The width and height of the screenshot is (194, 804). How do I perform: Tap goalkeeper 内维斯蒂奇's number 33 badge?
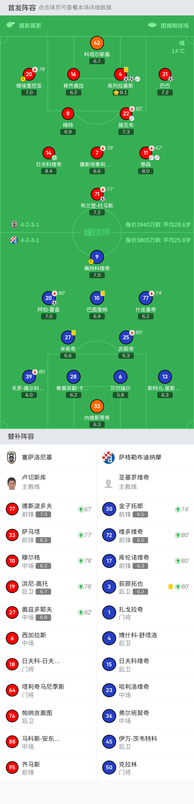tap(97, 406)
